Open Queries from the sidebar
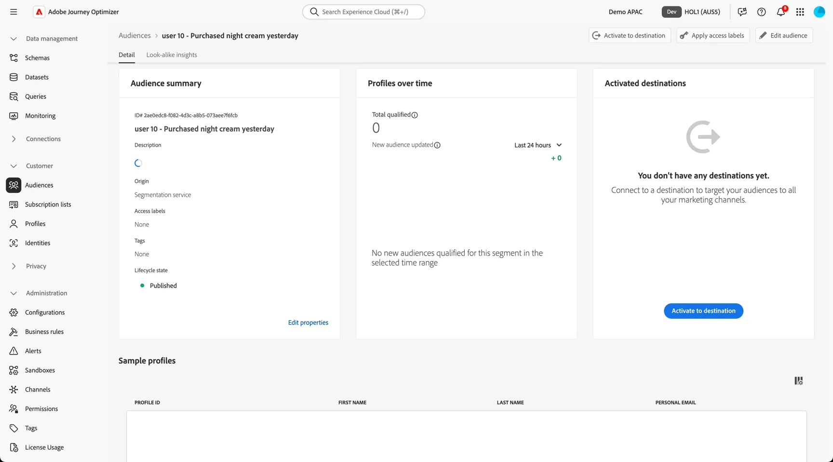Viewport: 833px width, 462px height. point(36,96)
